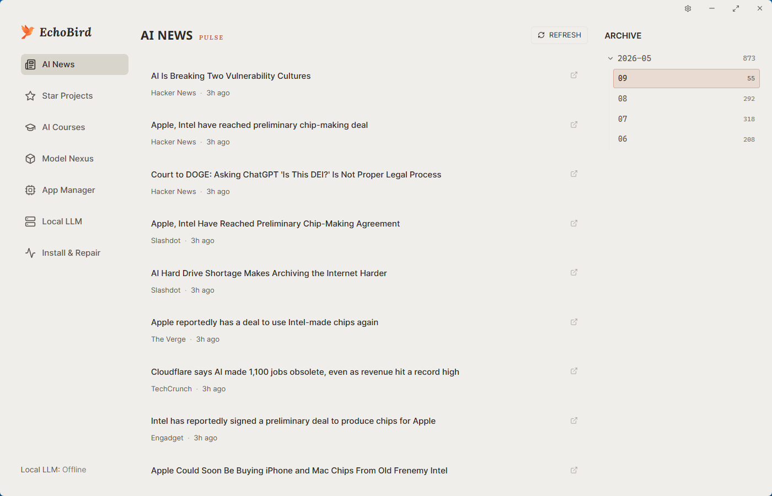This screenshot has width=772, height=496.
Task: Click the 873 count beside 2026-05
Action: (x=749, y=58)
